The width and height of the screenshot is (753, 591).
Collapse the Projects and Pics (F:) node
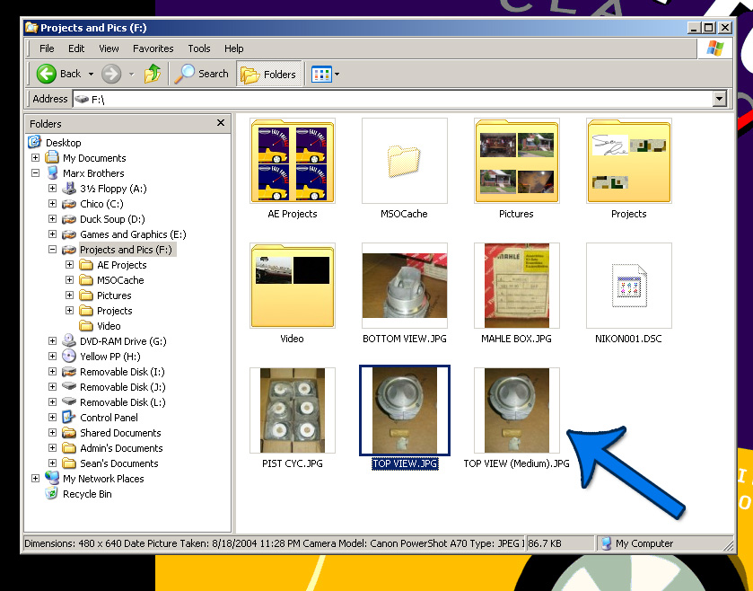(52, 250)
